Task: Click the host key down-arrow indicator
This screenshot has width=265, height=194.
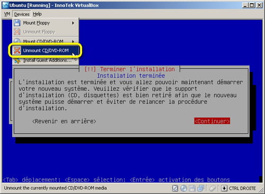Action: click(224, 188)
